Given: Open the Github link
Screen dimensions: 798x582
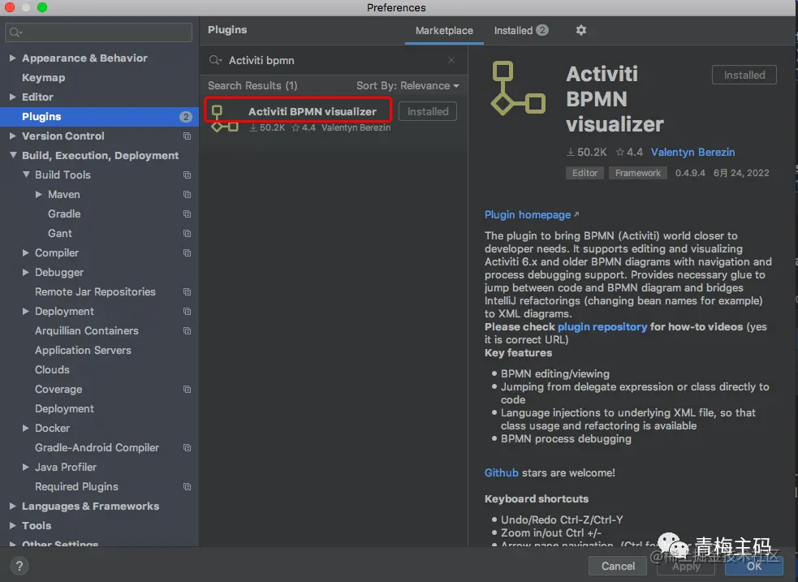Looking at the screenshot, I should (502, 472).
